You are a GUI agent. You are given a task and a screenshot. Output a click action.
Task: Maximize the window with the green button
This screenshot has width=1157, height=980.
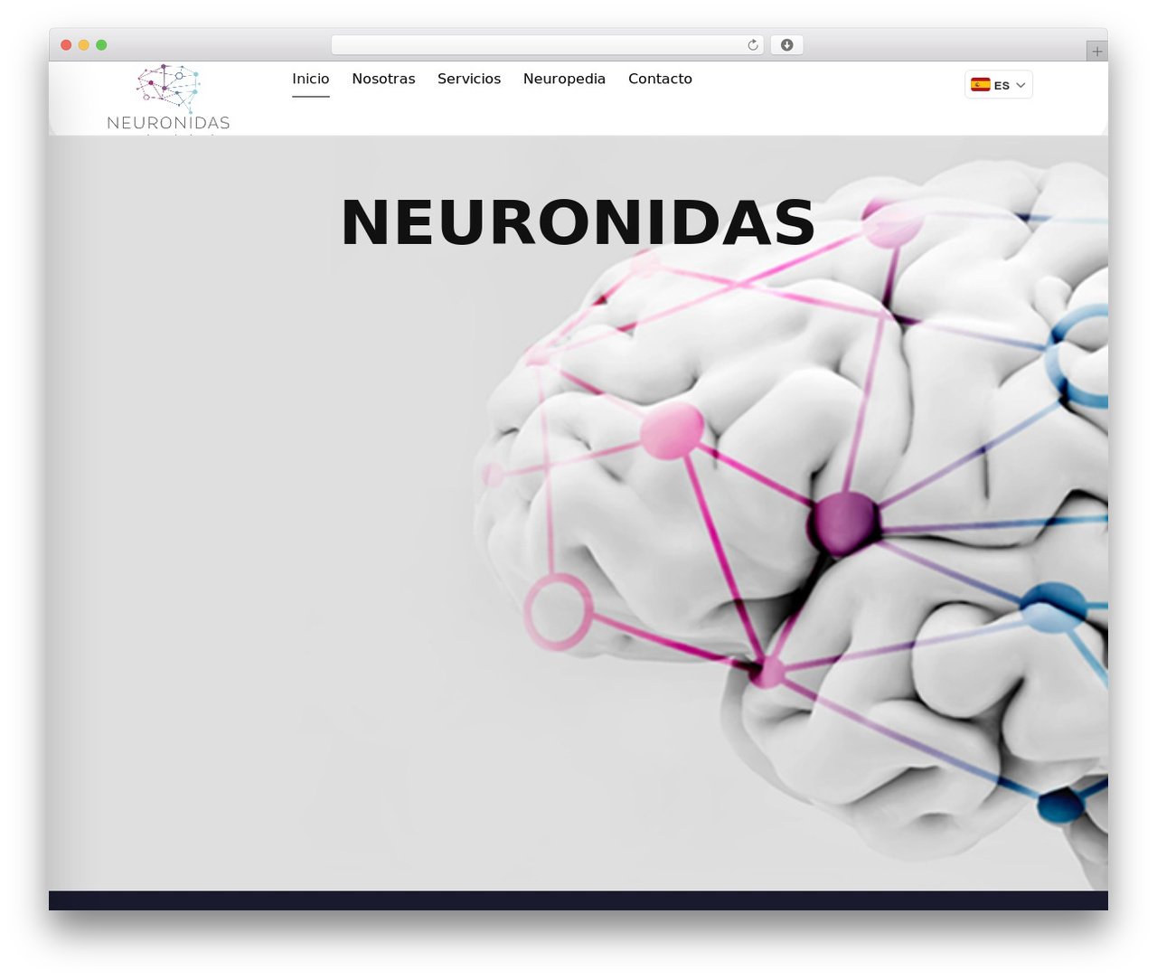(x=101, y=45)
